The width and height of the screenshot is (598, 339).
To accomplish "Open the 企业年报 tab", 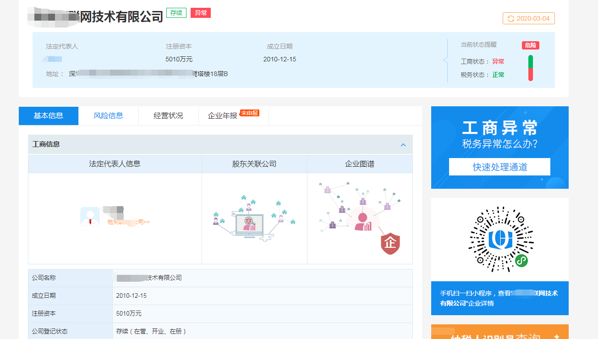I will tap(223, 116).
